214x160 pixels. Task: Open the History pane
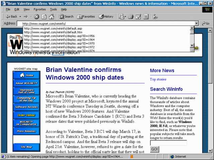coord(106,17)
